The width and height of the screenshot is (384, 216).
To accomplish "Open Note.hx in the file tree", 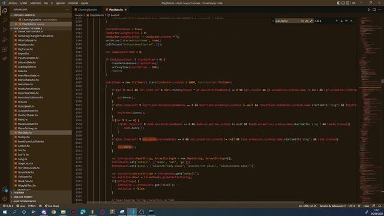I will click(x=22, y=102).
